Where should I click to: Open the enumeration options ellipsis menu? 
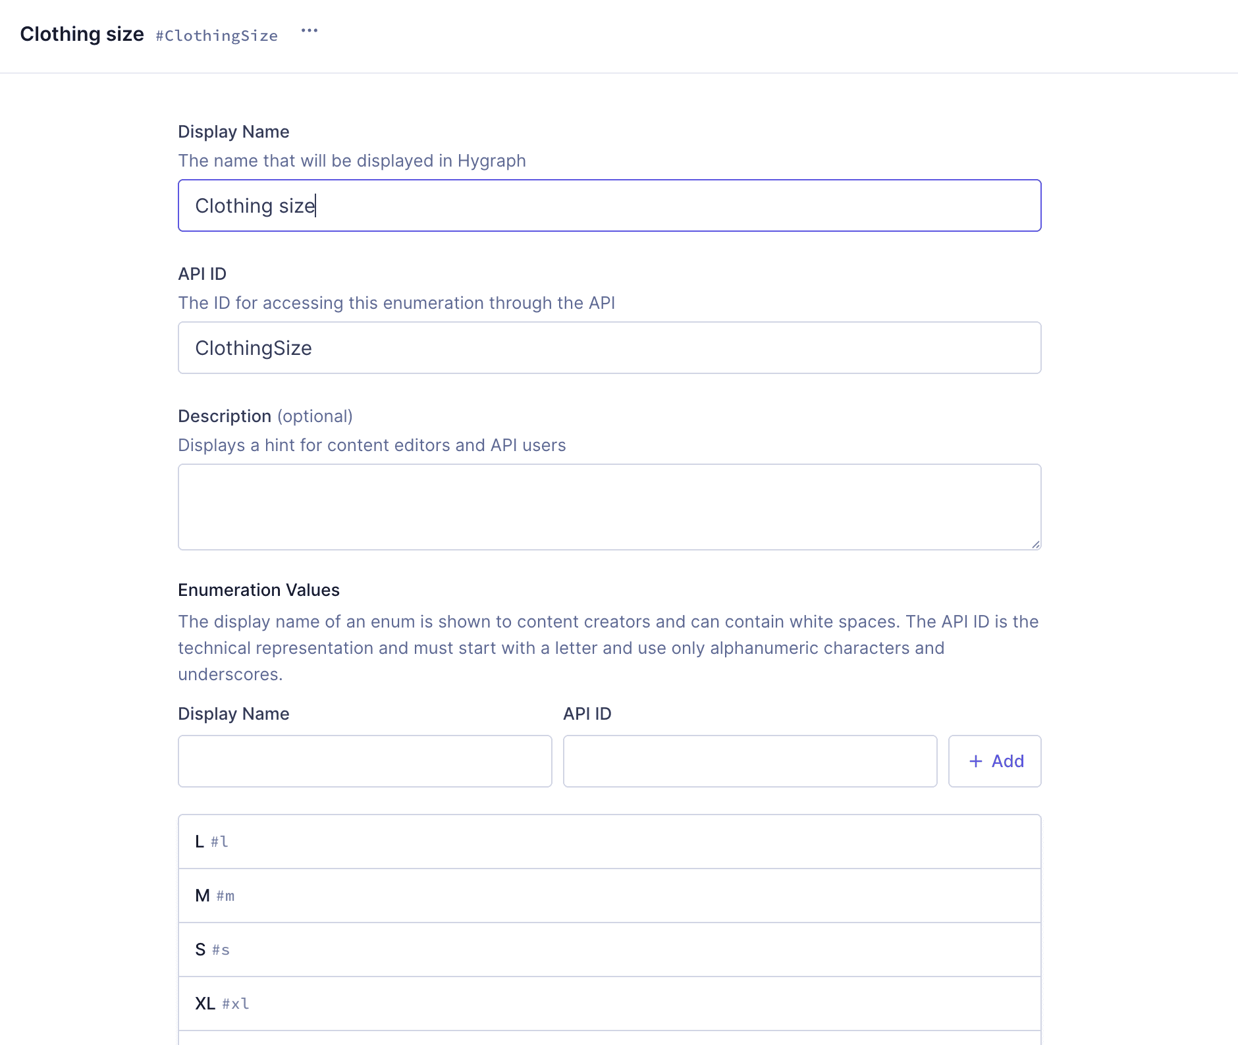point(309,30)
